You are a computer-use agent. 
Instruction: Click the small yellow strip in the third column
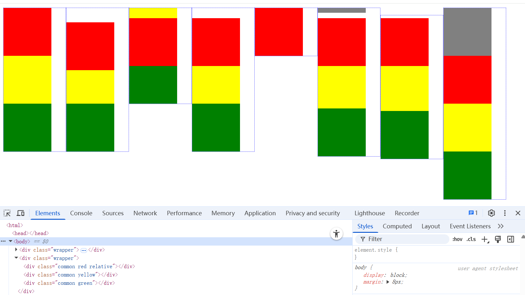(153, 13)
